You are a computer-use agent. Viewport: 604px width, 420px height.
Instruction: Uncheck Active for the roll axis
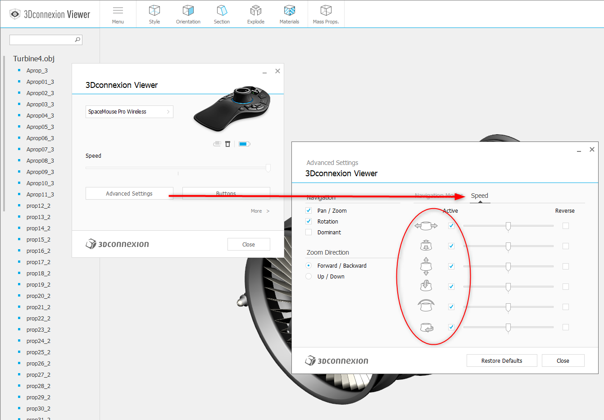[451, 307]
